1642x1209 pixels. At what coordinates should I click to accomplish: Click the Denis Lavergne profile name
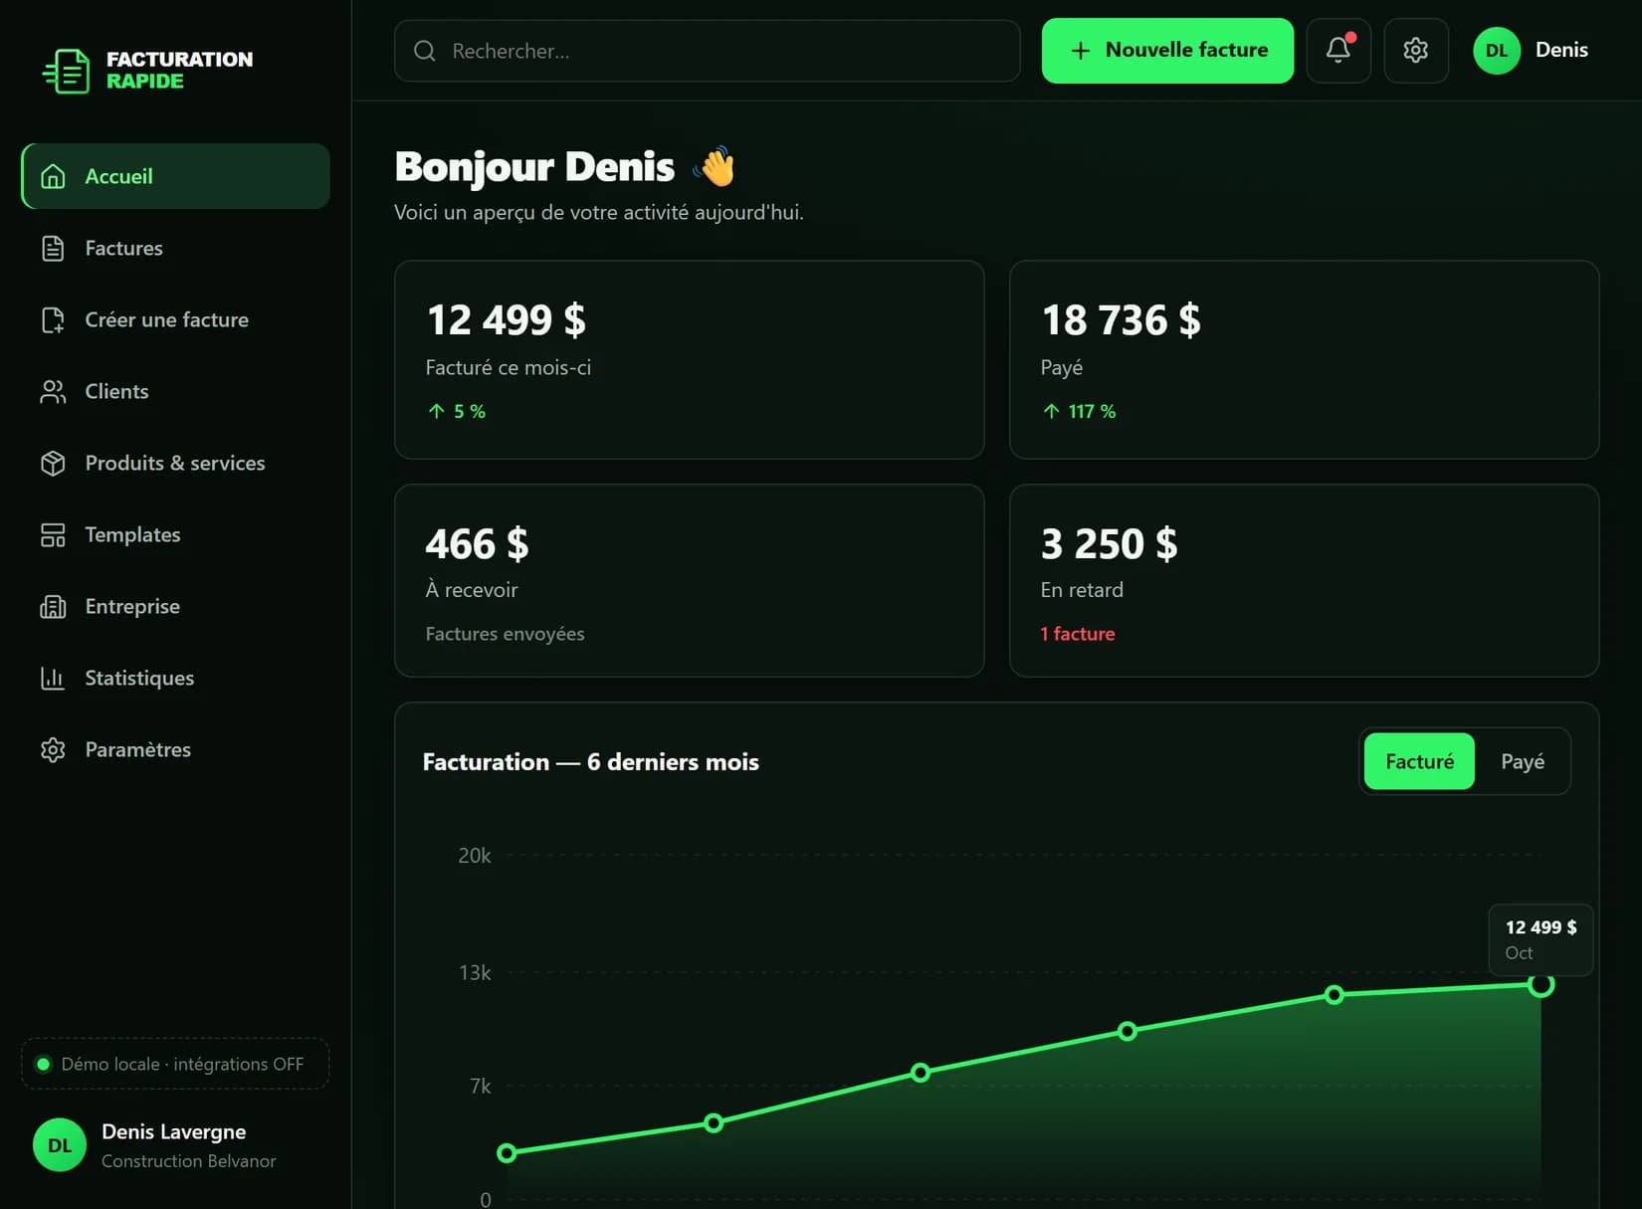[x=173, y=1131]
